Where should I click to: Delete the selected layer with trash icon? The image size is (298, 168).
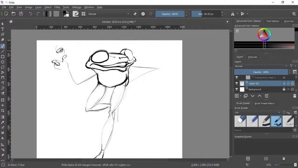[x=295, y=96]
